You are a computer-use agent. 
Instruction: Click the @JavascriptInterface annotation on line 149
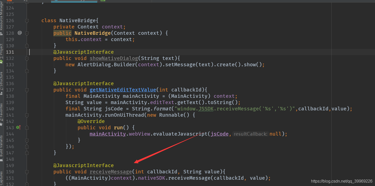coord(84,165)
